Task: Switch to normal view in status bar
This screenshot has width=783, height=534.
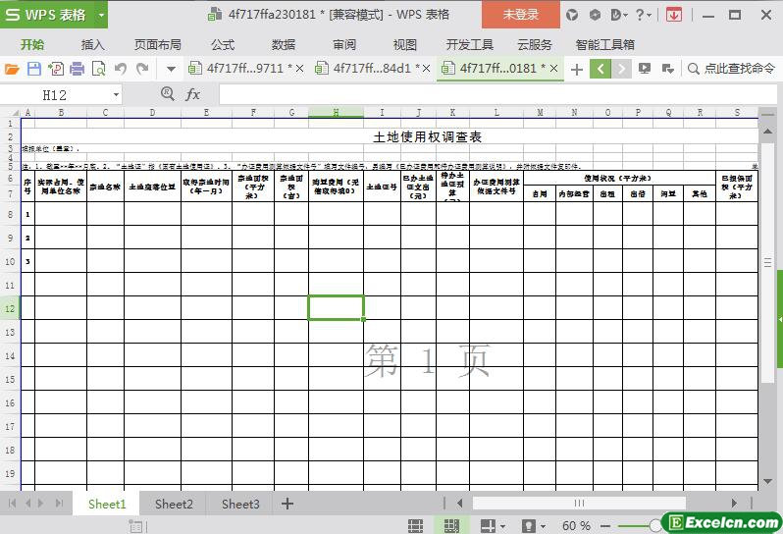Action: [415, 525]
